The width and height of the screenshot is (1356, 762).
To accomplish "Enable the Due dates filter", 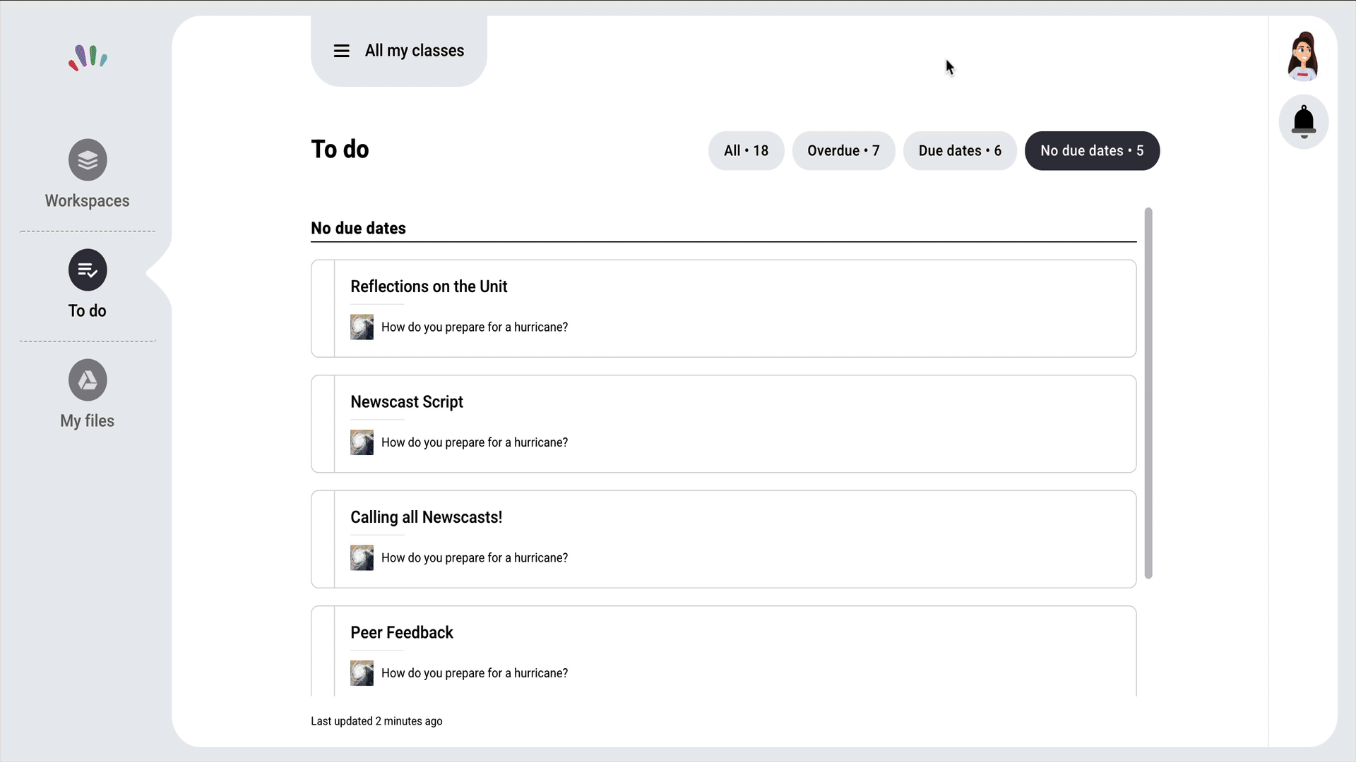I will pyautogui.click(x=960, y=150).
